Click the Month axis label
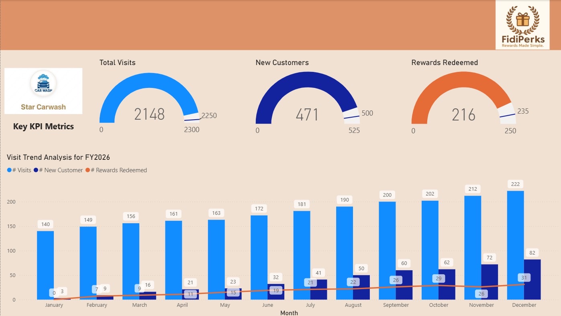561x316 pixels. (289, 313)
